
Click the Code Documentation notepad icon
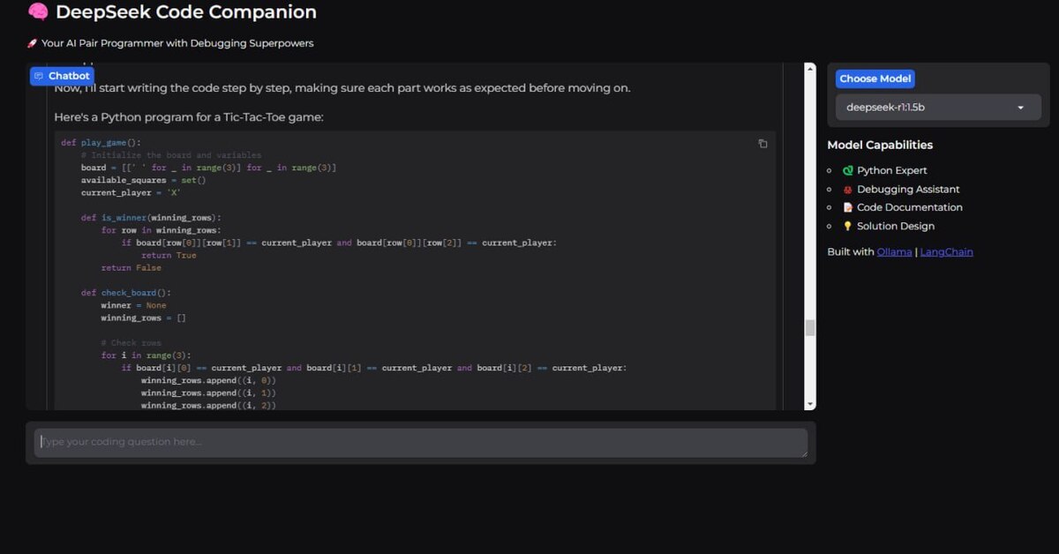coord(848,208)
